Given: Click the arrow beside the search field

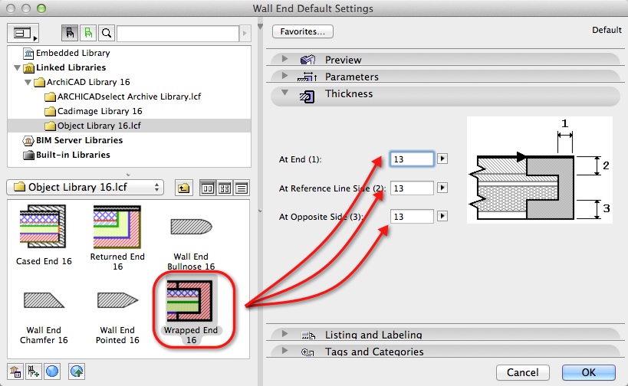Looking at the screenshot, I should 245,33.
